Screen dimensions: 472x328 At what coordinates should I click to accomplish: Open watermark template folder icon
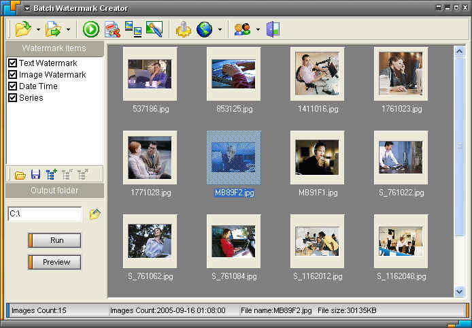pos(20,175)
